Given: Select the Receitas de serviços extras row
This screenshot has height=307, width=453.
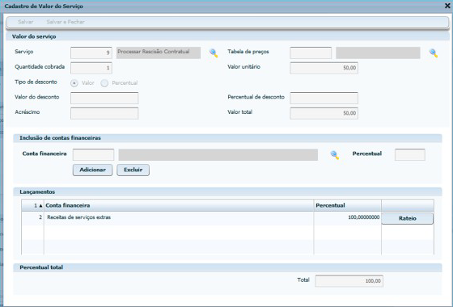Looking at the screenshot, I should (x=227, y=218).
